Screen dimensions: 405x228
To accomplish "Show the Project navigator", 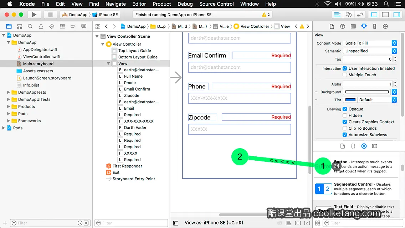I will [x=9, y=26].
